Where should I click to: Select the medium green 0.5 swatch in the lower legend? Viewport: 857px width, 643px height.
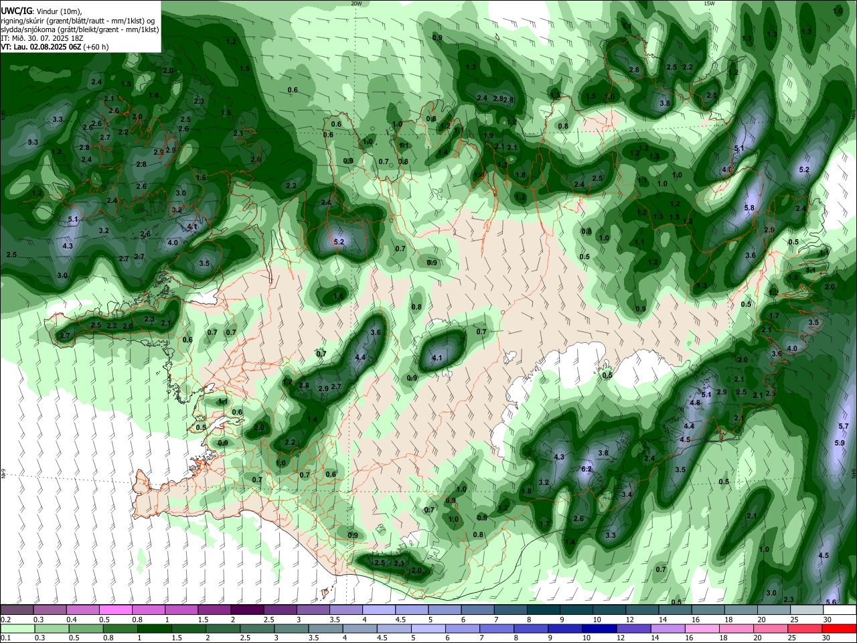84,629
